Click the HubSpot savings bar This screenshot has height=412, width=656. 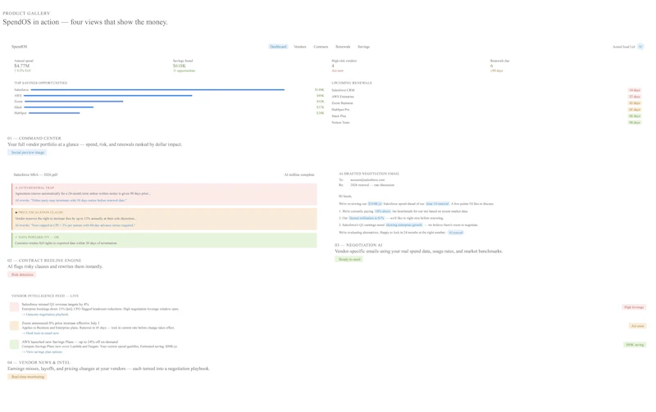click(54, 113)
